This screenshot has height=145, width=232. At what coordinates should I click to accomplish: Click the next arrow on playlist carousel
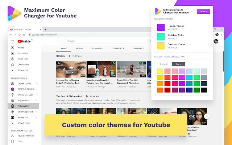pos(207,116)
